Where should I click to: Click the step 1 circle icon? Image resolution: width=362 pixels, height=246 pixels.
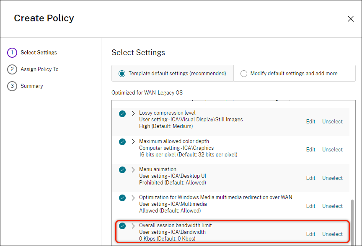tap(12, 52)
